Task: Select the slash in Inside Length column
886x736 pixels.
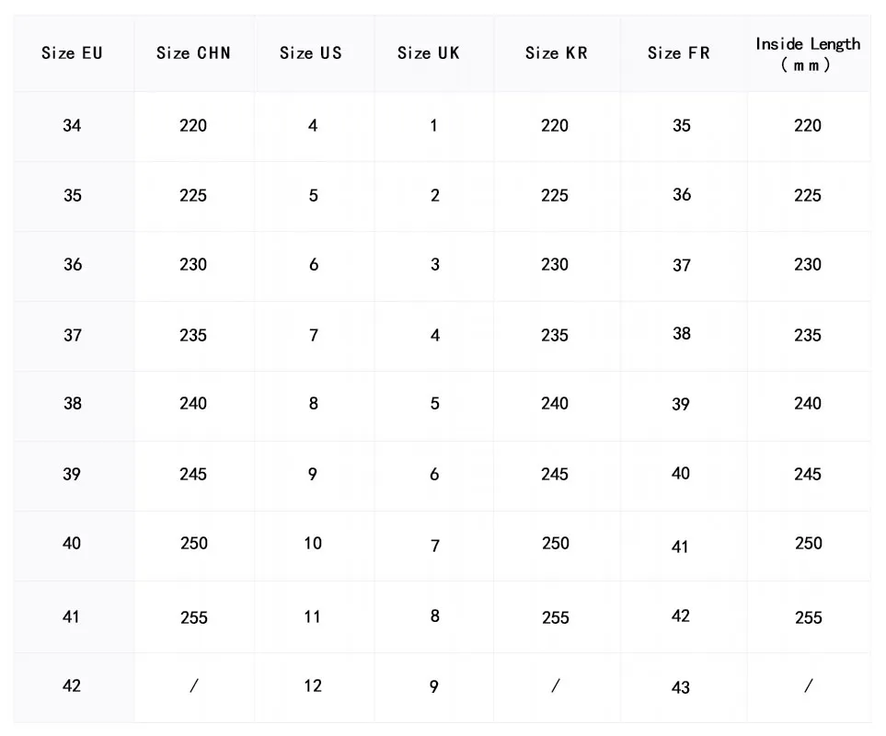Action: tap(808, 686)
